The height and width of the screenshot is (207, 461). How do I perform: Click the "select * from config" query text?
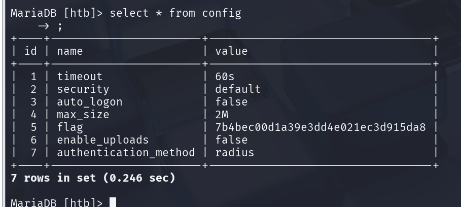pos(175,13)
